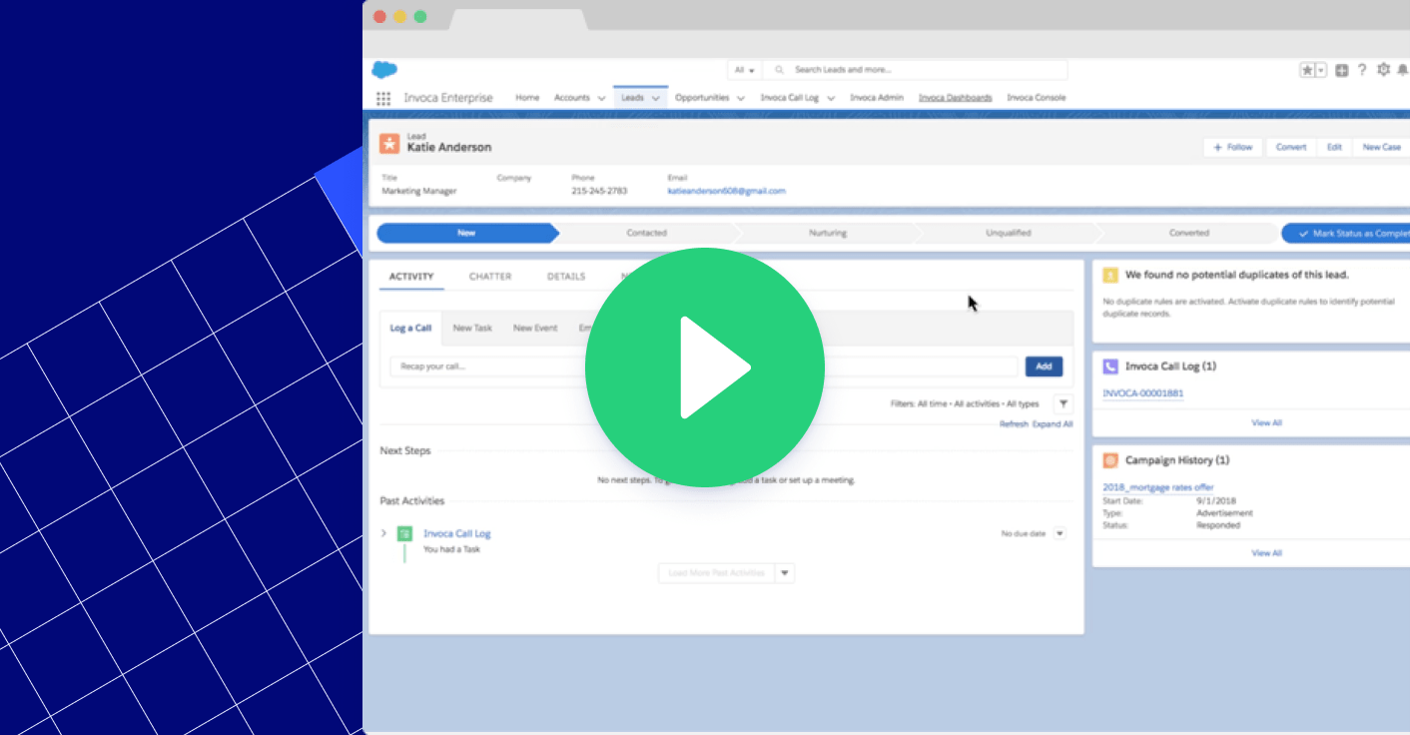Open the Leads tab dropdown chevron
The height and width of the screenshot is (735, 1410).
656,97
